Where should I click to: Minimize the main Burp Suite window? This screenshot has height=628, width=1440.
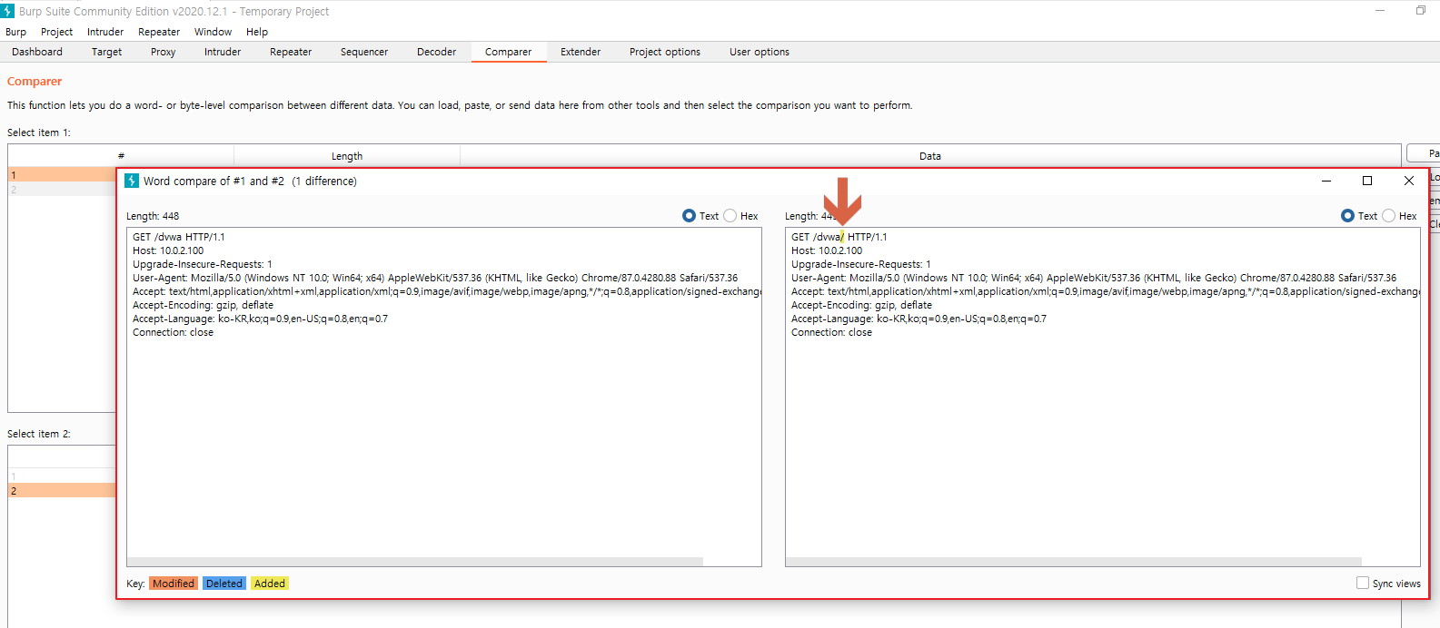(1380, 11)
